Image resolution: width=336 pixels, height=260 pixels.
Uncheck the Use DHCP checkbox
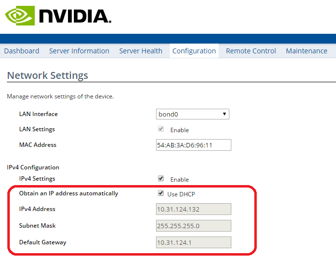[160, 193]
